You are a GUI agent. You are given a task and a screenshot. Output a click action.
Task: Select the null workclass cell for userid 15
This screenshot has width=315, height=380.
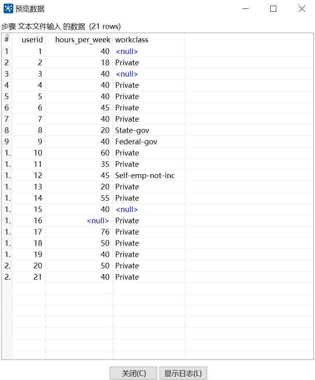click(x=149, y=209)
